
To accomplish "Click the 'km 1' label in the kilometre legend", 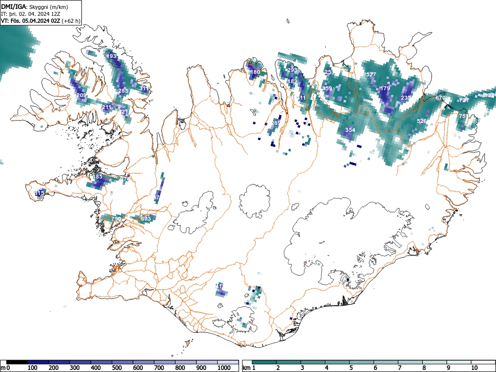I will click(249, 368).
